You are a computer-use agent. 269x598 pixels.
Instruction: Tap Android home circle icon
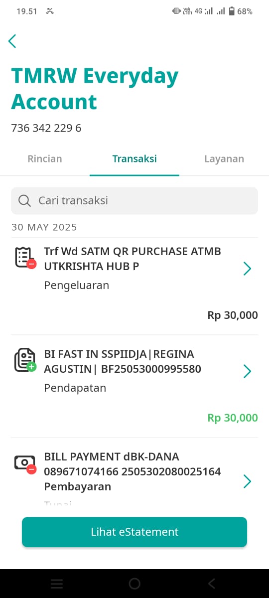(134, 584)
